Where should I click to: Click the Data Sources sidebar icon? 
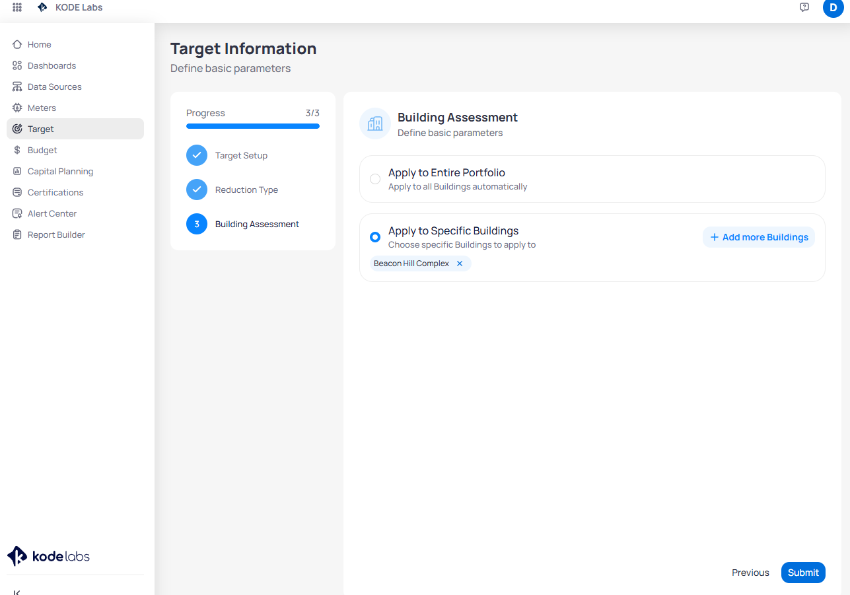pyautogui.click(x=17, y=87)
